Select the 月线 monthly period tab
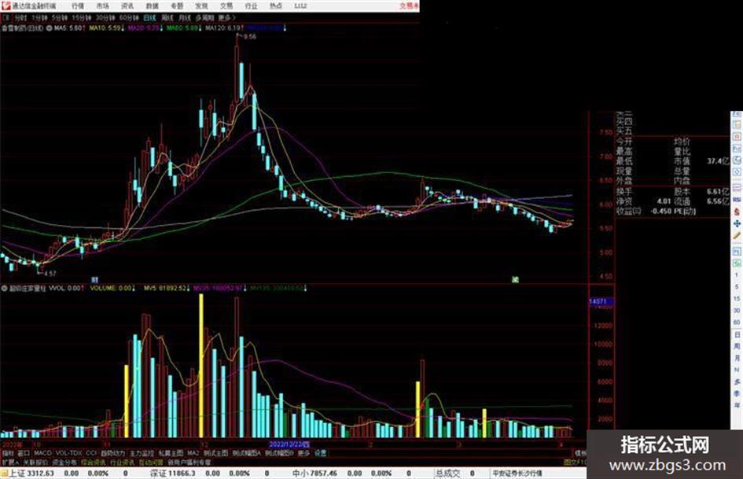Viewport: 743px width, 479px height. point(184,17)
